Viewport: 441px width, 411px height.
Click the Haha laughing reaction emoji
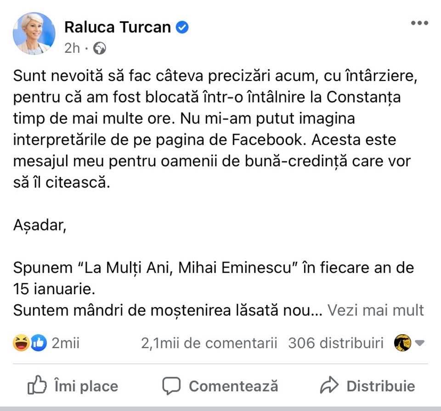point(21,343)
